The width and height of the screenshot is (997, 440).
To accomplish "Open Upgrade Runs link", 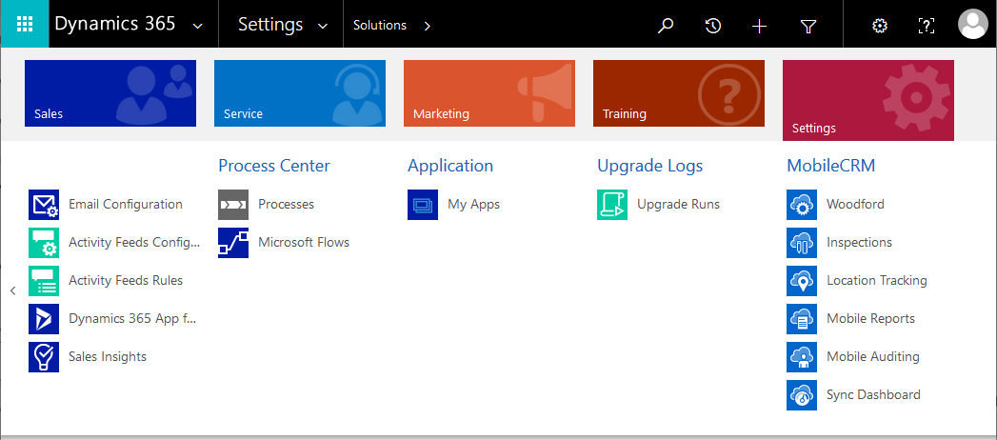I will pyautogui.click(x=678, y=205).
